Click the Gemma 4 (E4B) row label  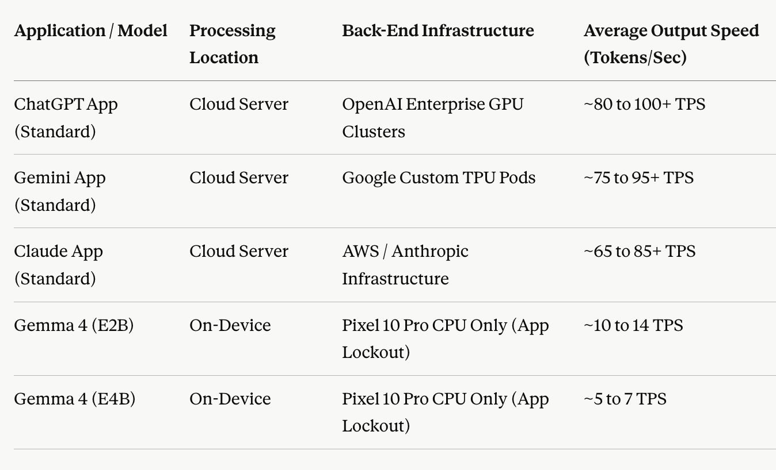(75, 399)
